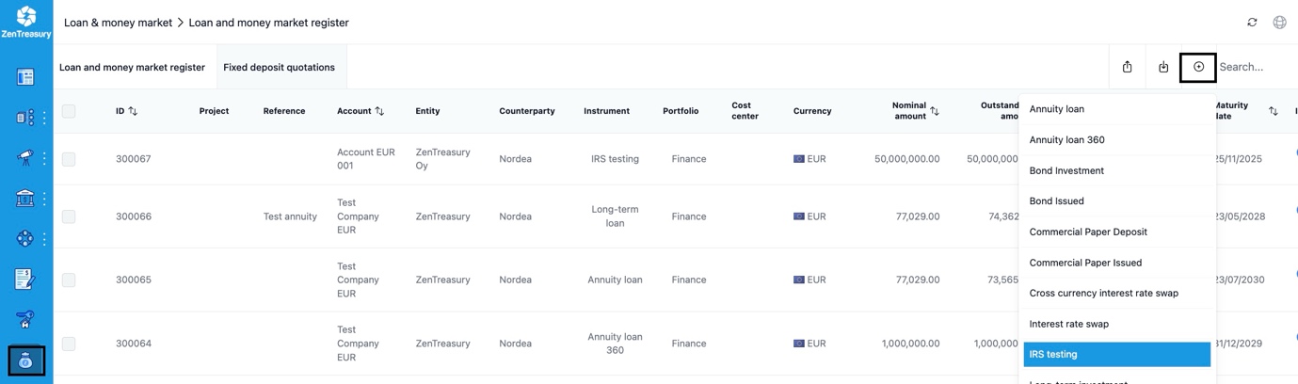The height and width of the screenshot is (384, 1298).
Task: Click Cost center column header
Action: pyautogui.click(x=745, y=111)
